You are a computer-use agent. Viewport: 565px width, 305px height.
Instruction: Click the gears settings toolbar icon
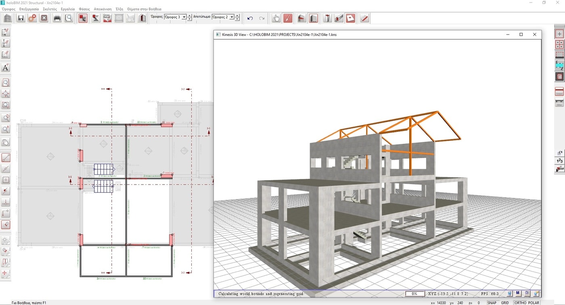pos(32,18)
